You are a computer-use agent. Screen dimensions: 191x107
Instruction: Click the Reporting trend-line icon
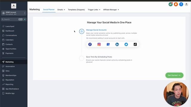pos(3,84)
